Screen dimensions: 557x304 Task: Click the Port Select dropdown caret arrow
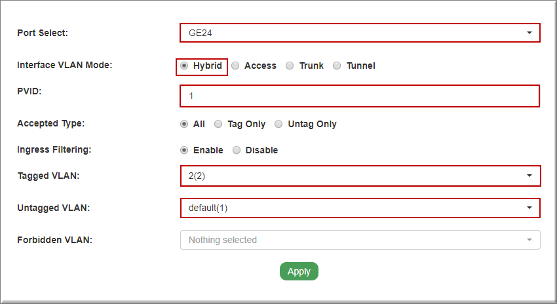(x=529, y=33)
